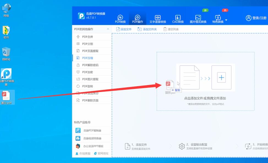Open 迅捷视频转换器 recommended product
This screenshot has height=163, width=268.
coord(92,138)
